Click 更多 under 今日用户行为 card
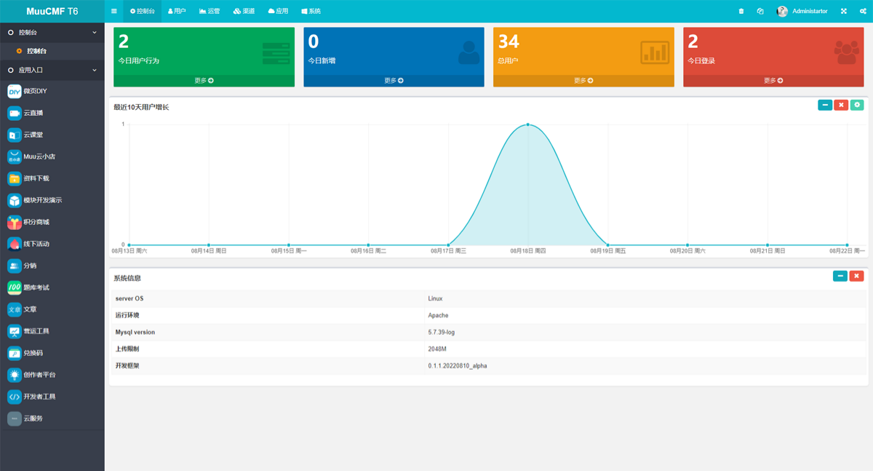Image resolution: width=873 pixels, height=471 pixels. [x=204, y=81]
